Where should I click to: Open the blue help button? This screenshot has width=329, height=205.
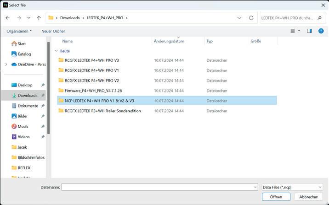point(321,31)
